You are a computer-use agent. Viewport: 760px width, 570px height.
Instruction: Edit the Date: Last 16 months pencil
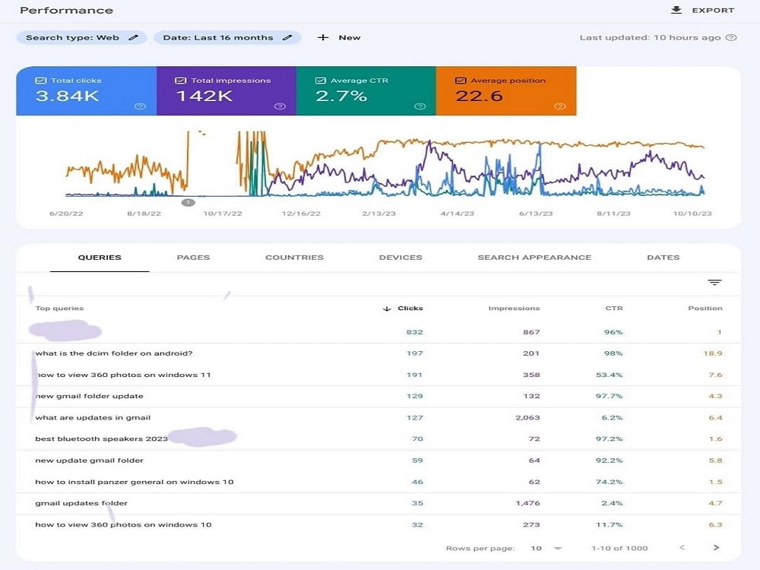pyautogui.click(x=287, y=37)
